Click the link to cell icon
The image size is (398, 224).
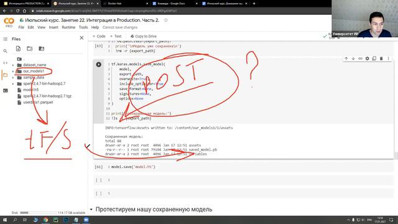(360, 58)
